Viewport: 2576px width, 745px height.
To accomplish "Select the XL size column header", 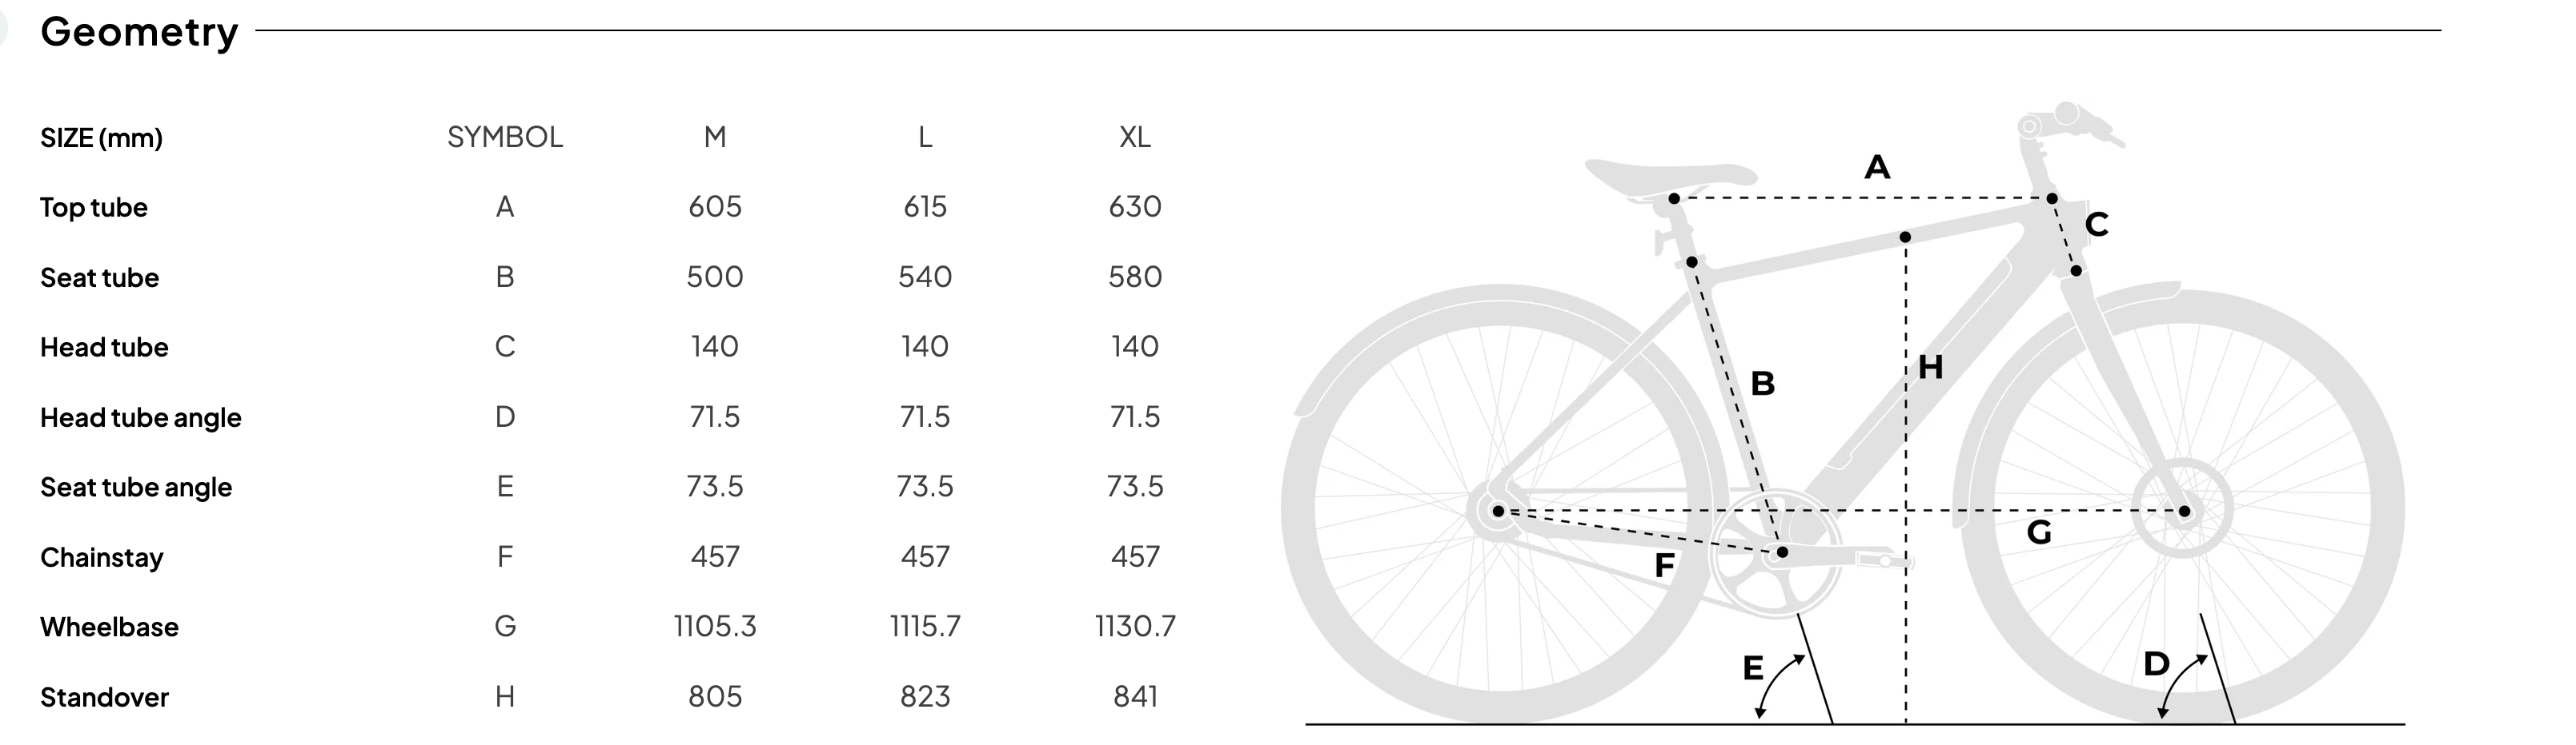I will click(x=1134, y=137).
